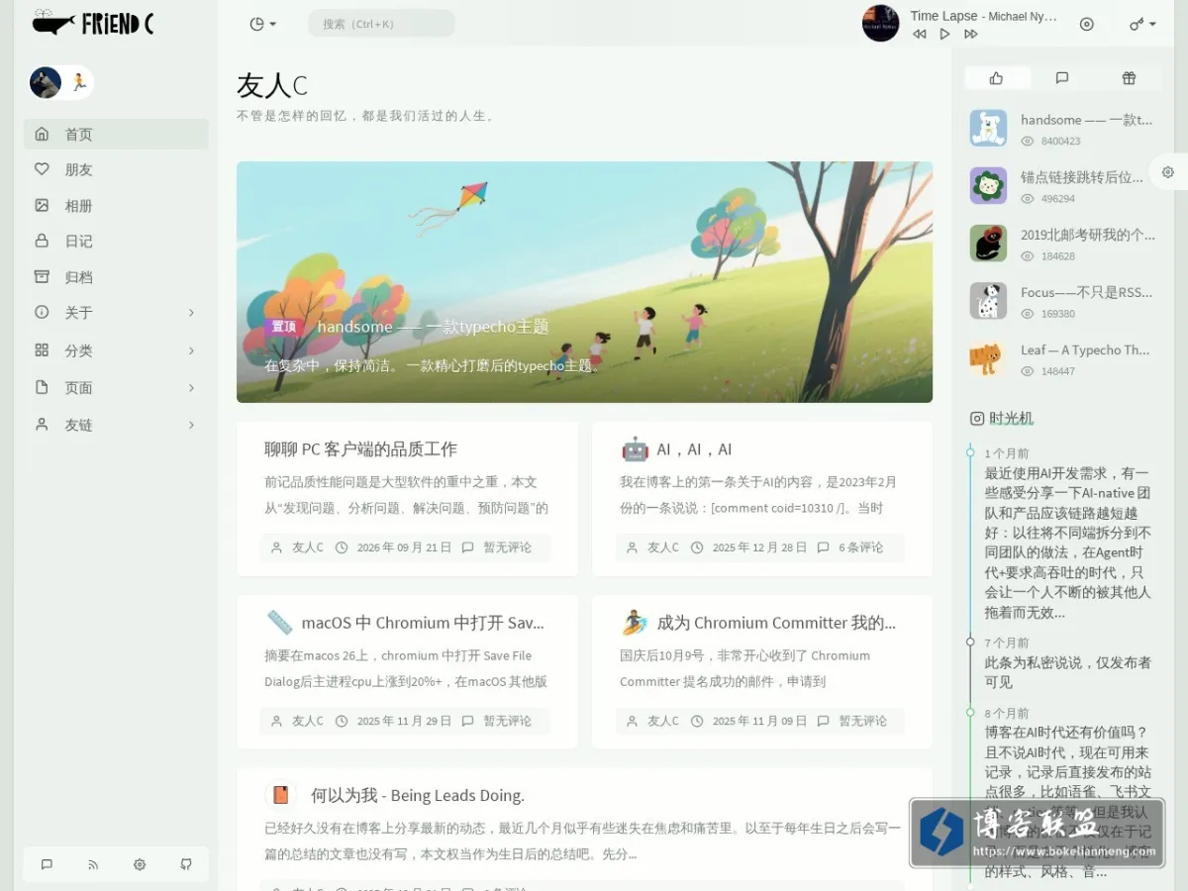Open popular post 锚点链接跳转后位...
The image size is (1188, 891).
click(x=1082, y=177)
